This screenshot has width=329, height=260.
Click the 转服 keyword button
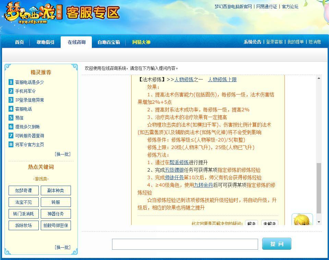(56, 202)
